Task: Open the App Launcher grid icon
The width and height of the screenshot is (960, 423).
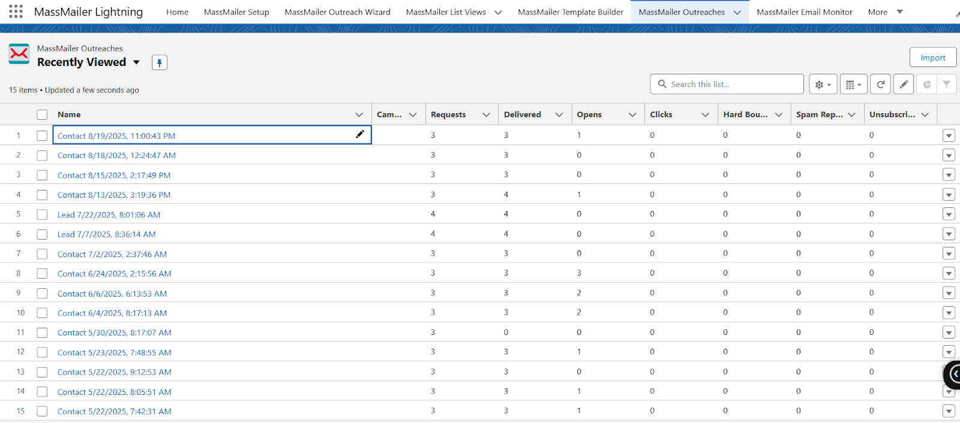Action: click(x=16, y=11)
